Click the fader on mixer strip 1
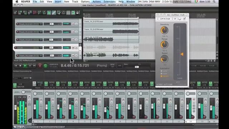This screenshot has width=229, height=129. 35,107
